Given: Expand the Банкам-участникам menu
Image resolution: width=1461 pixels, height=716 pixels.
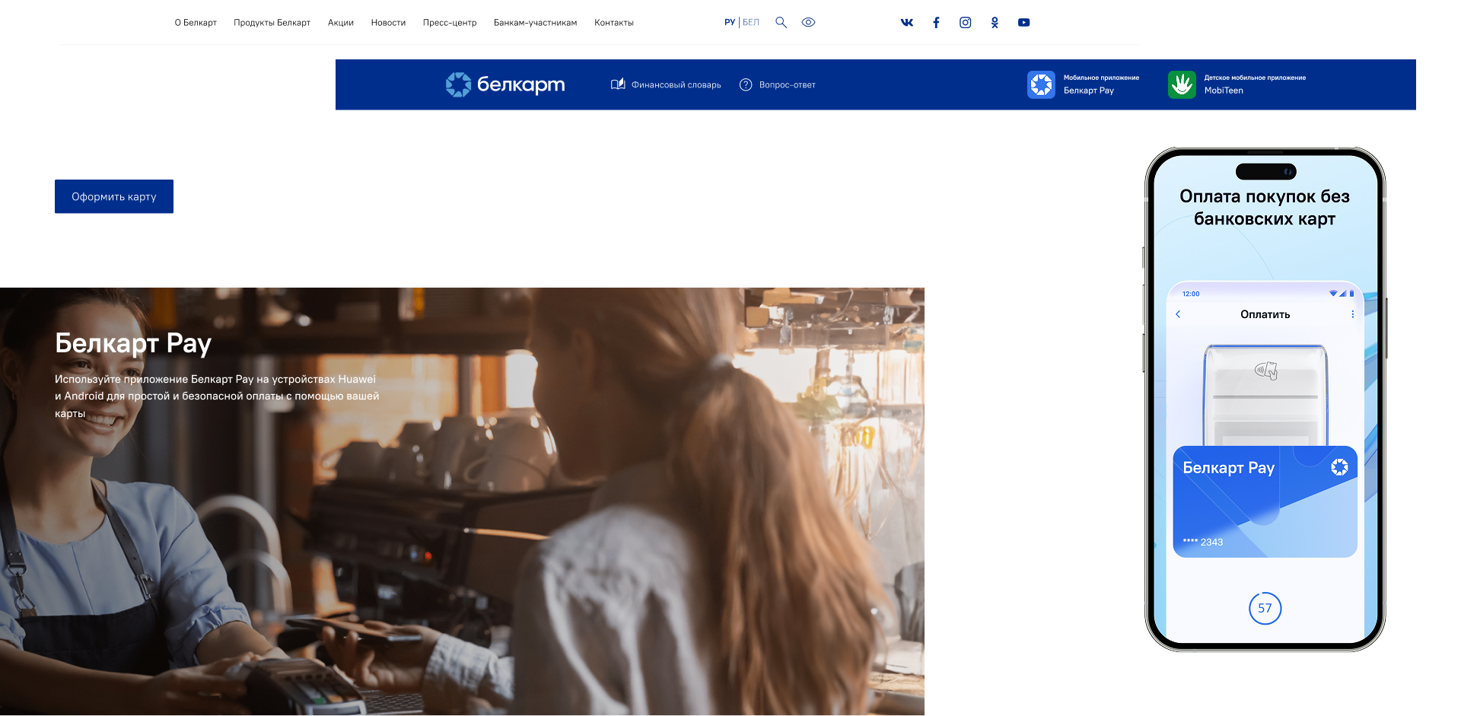Looking at the screenshot, I should pyautogui.click(x=535, y=23).
